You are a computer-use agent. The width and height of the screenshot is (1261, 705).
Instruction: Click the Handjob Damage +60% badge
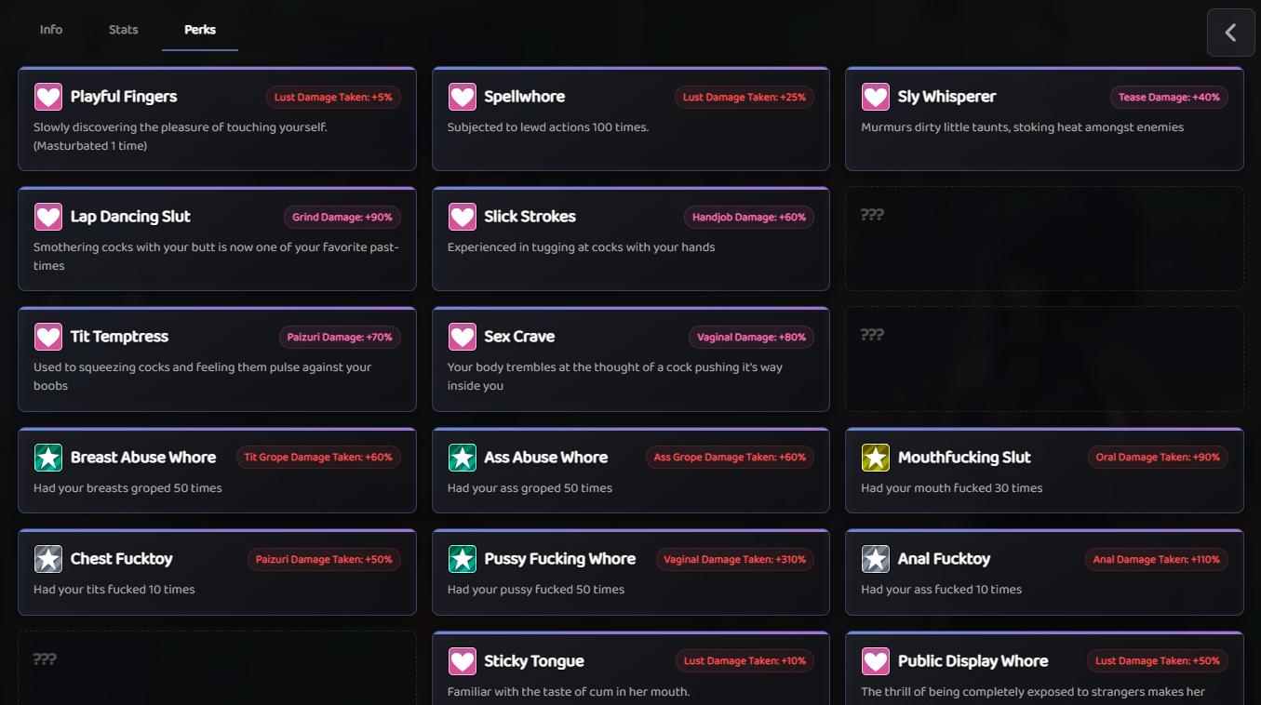tap(748, 218)
